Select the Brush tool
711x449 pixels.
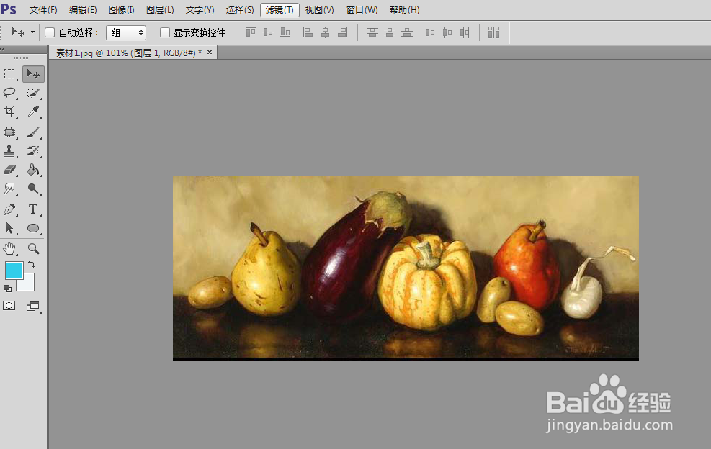[x=33, y=132]
